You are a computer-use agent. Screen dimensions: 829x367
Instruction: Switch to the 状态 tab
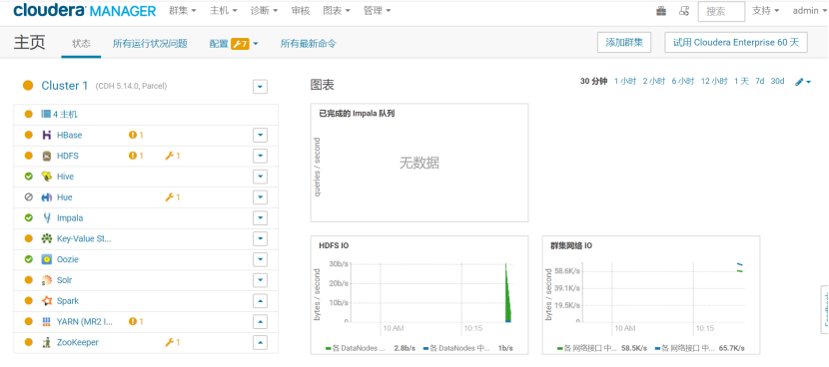(x=81, y=44)
